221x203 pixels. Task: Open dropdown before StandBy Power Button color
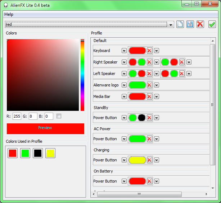point(124,118)
